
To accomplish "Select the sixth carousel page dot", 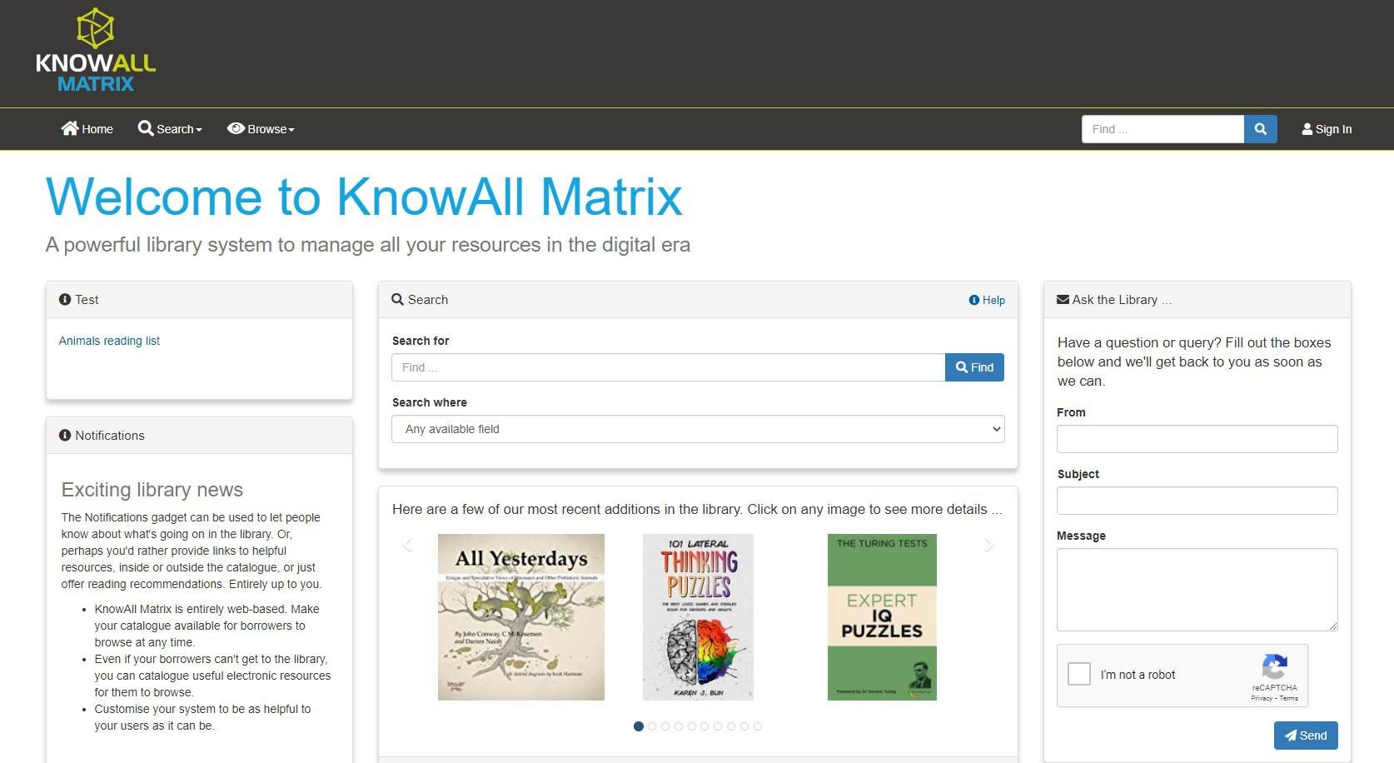I will click(x=704, y=726).
